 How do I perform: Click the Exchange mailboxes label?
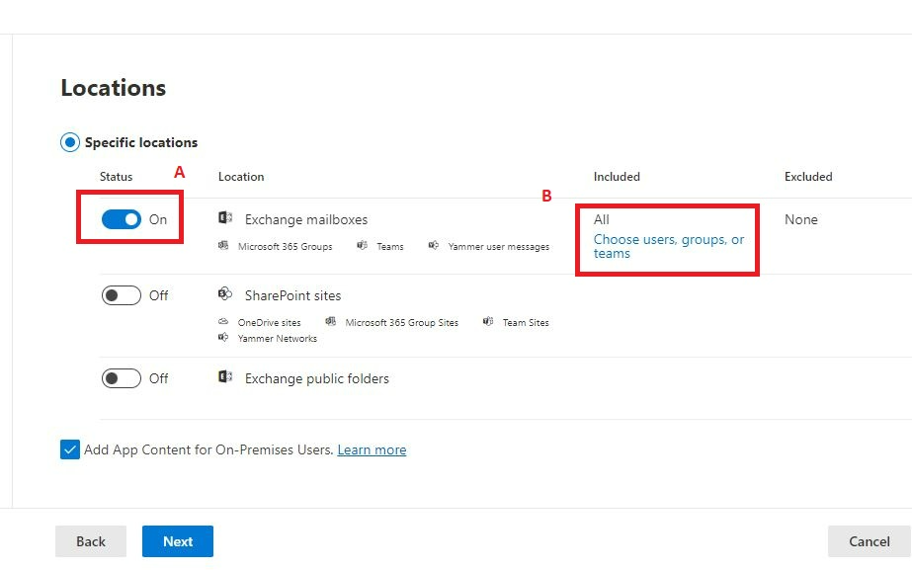[x=306, y=220]
